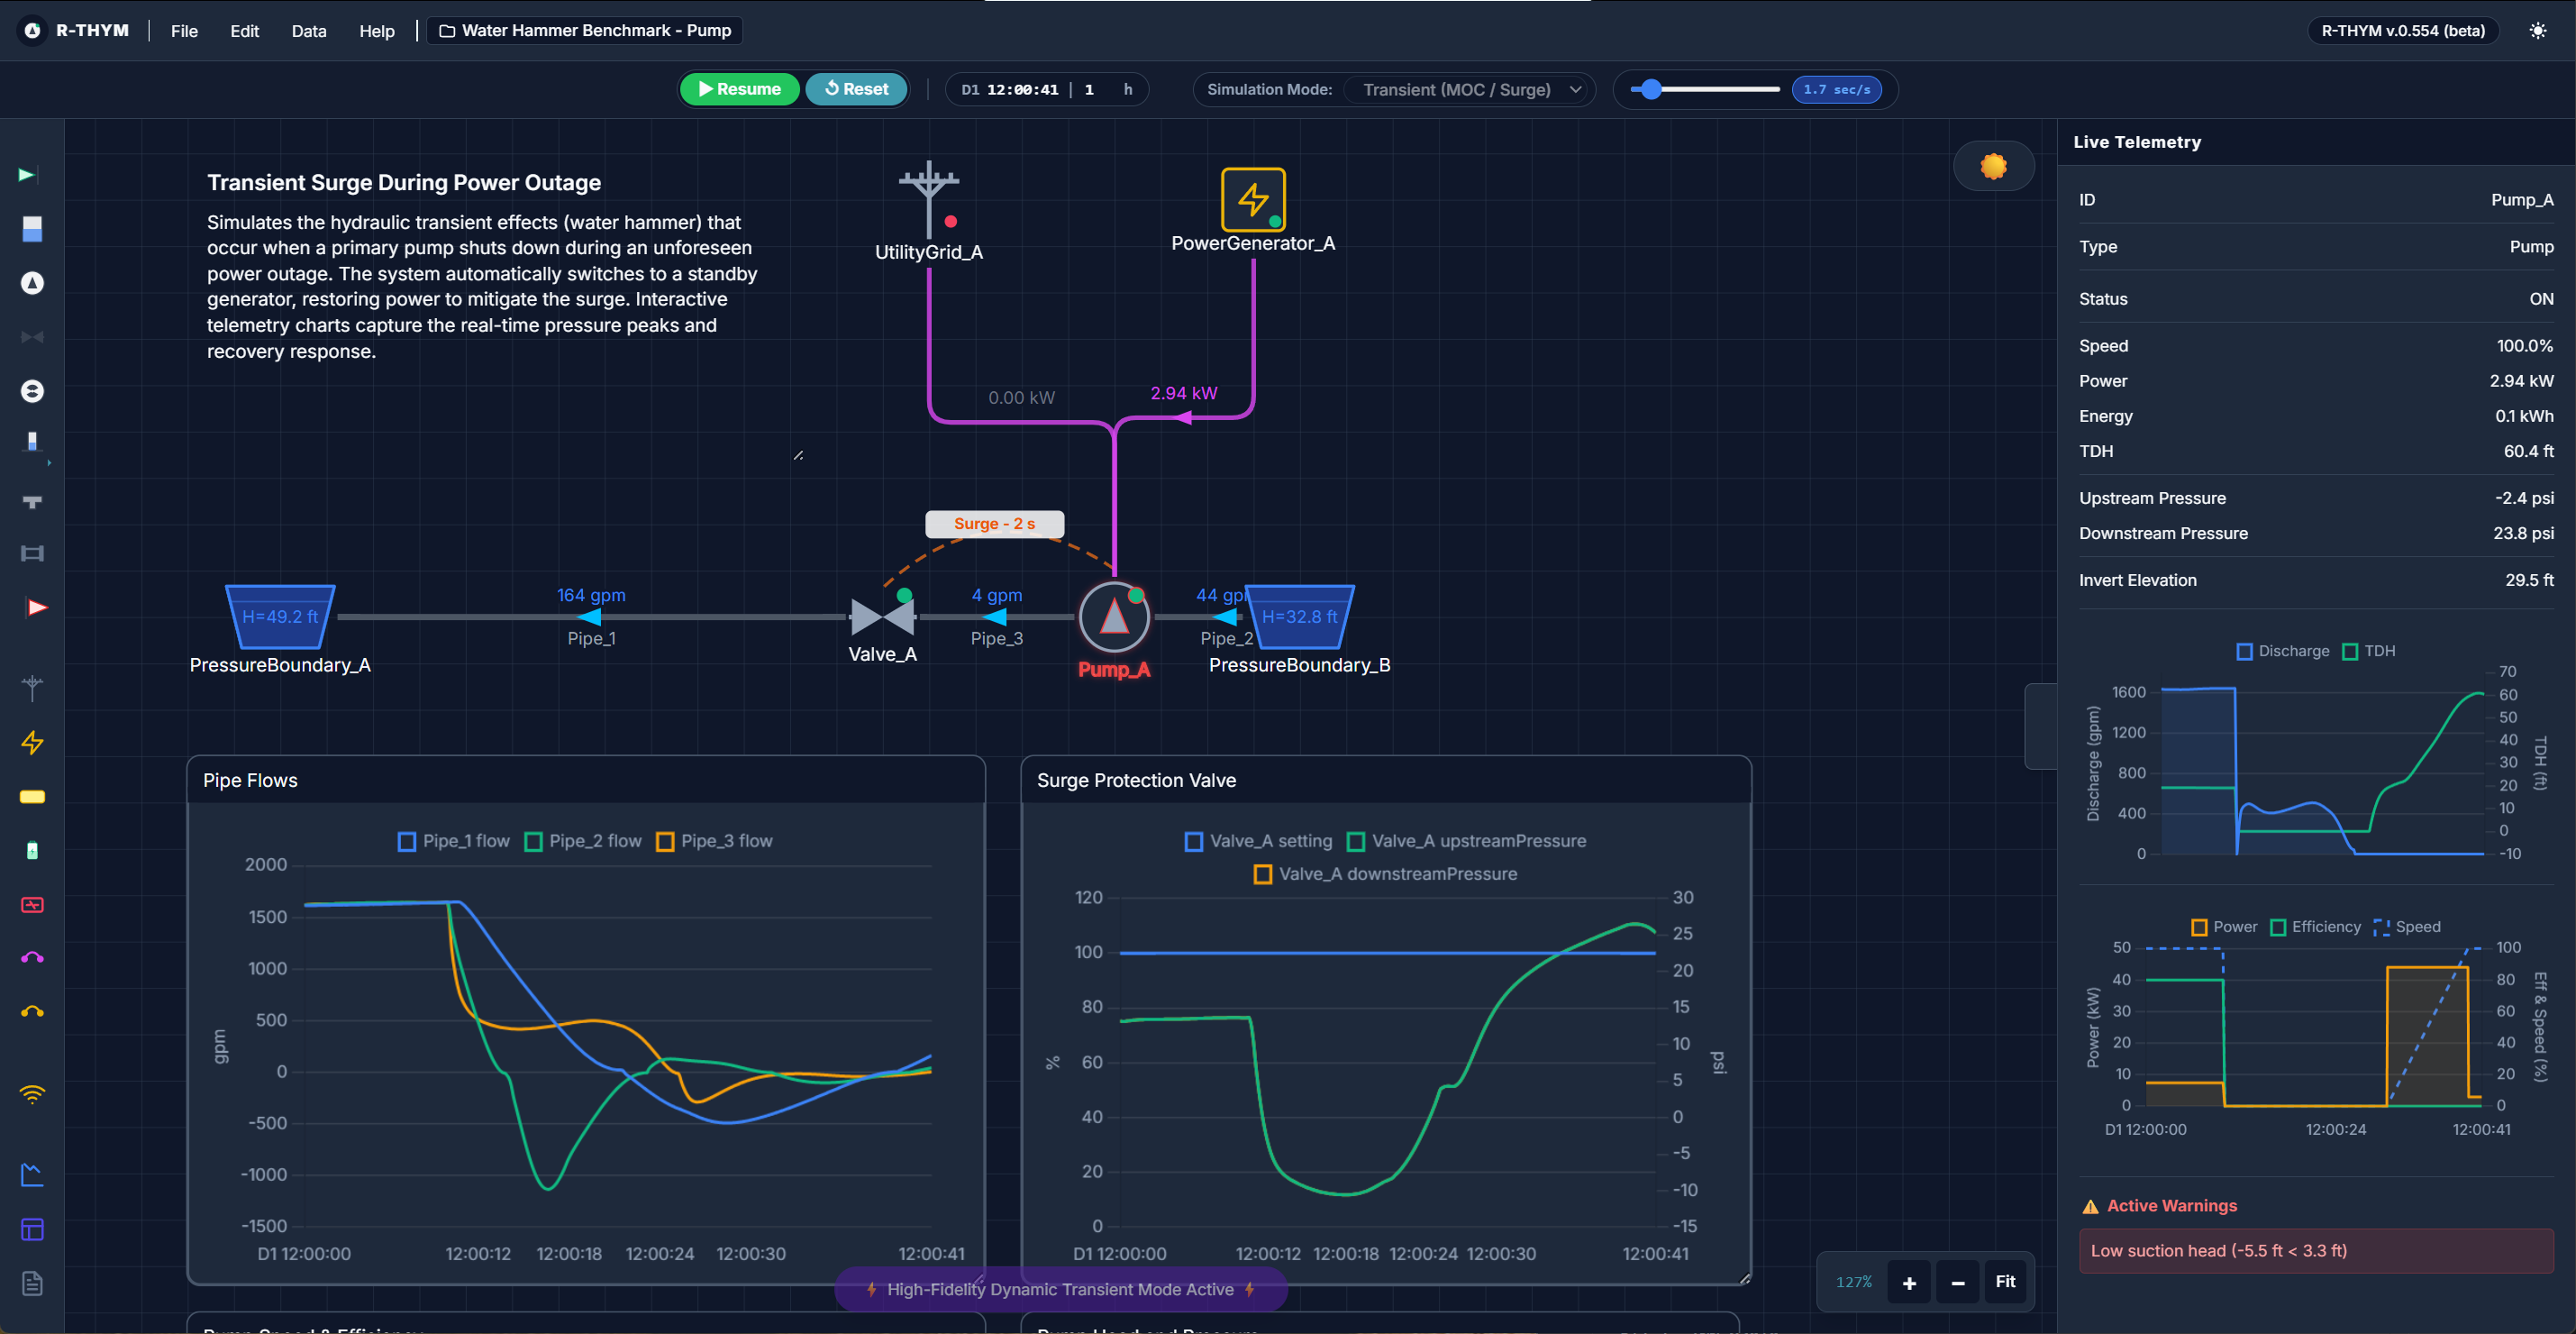Viewport: 2576px width, 1334px height.
Task: Toggle Valve_A upstreamPressure series visibility
Action: click(1466, 841)
